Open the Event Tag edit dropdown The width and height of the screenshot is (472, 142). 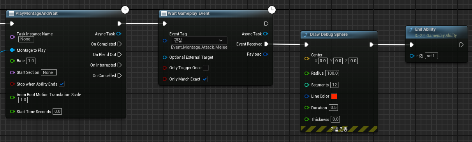(x=199, y=40)
